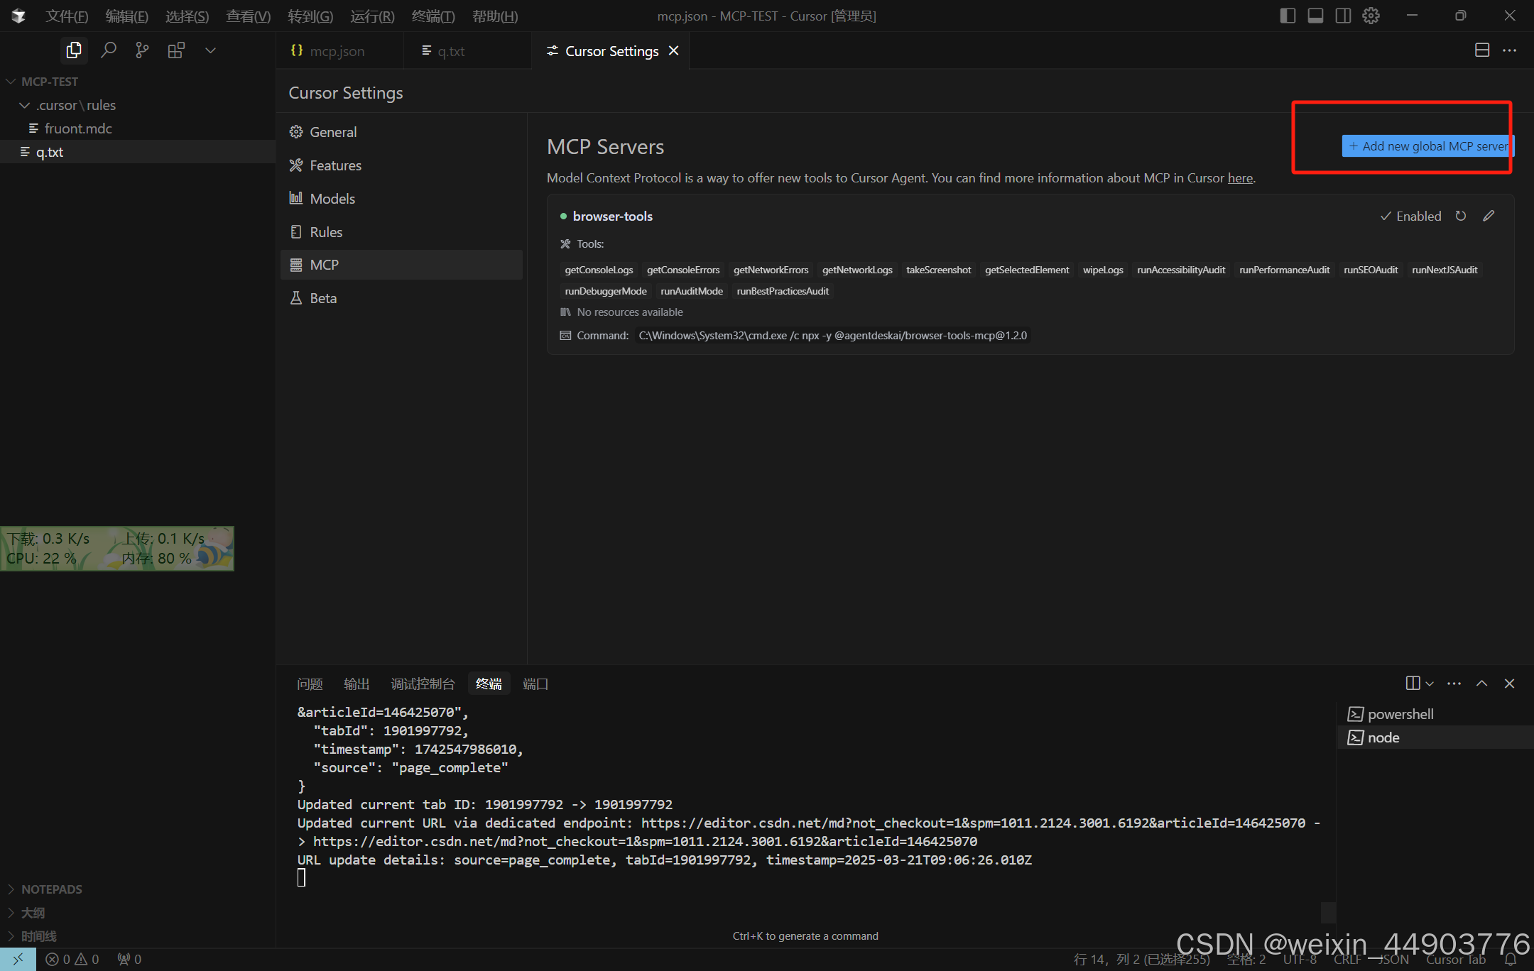Edit browser-tools server with pencil icon

click(1489, 216)
